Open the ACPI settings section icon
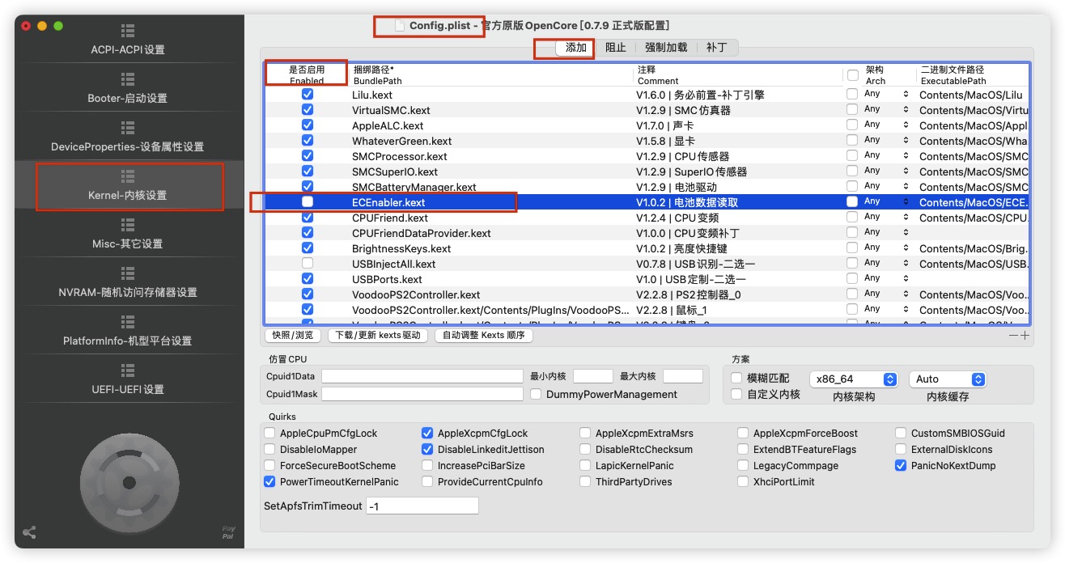1065x563 pixels. click(128, 31)
